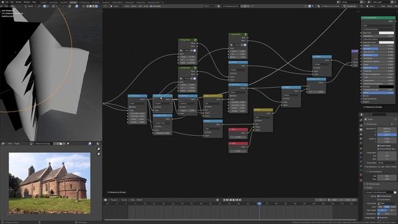Open the Node menu in node editor header
This screenshot has width=398, height=224.
[146, 6]
